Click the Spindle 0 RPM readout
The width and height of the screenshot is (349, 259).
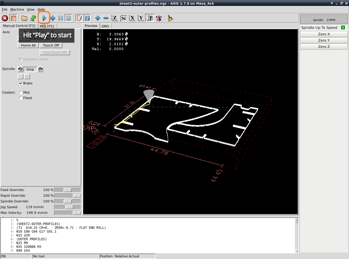click(324, 20)
